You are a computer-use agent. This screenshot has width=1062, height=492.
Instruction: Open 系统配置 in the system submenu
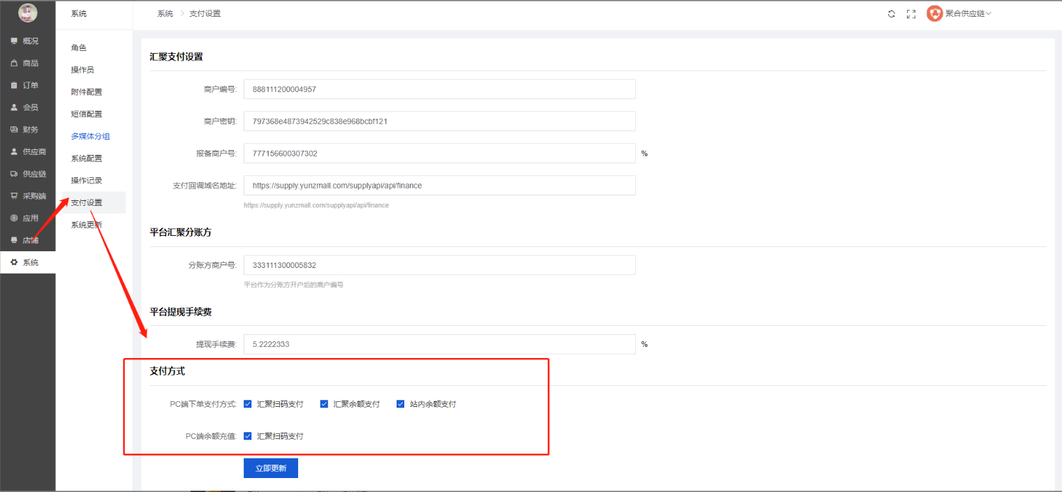[87, 158]
